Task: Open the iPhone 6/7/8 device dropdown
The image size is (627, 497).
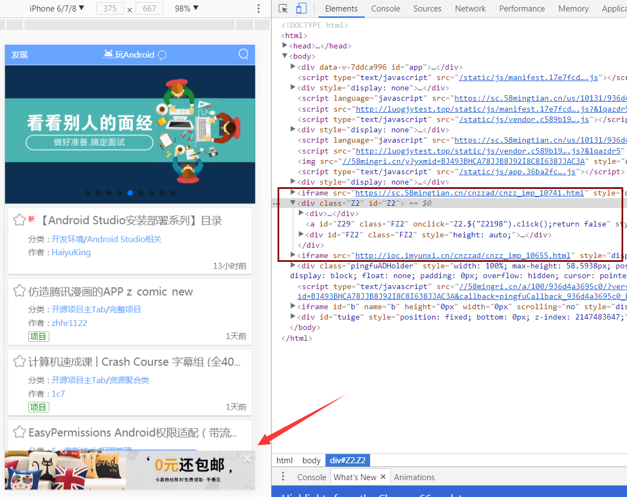Action: click(57, 8)
